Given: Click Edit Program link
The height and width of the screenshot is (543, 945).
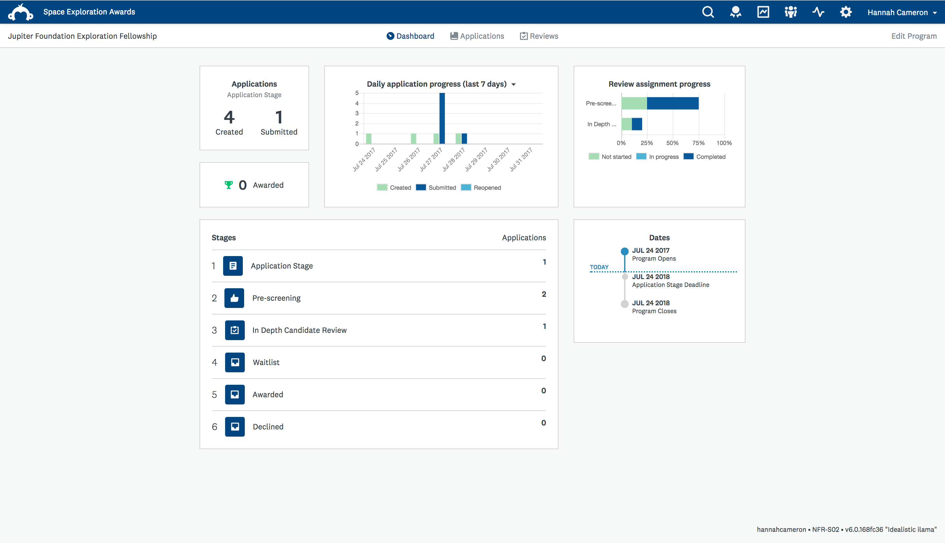Looking at the screenshot, I should click(914, 36).
